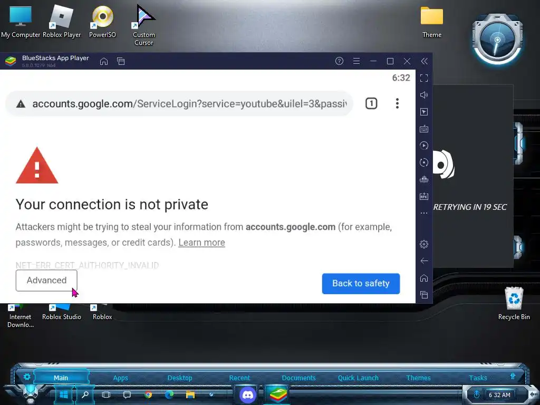
Task: Expand more sidebar tools with three dots
Action: (x=424, y=213)
